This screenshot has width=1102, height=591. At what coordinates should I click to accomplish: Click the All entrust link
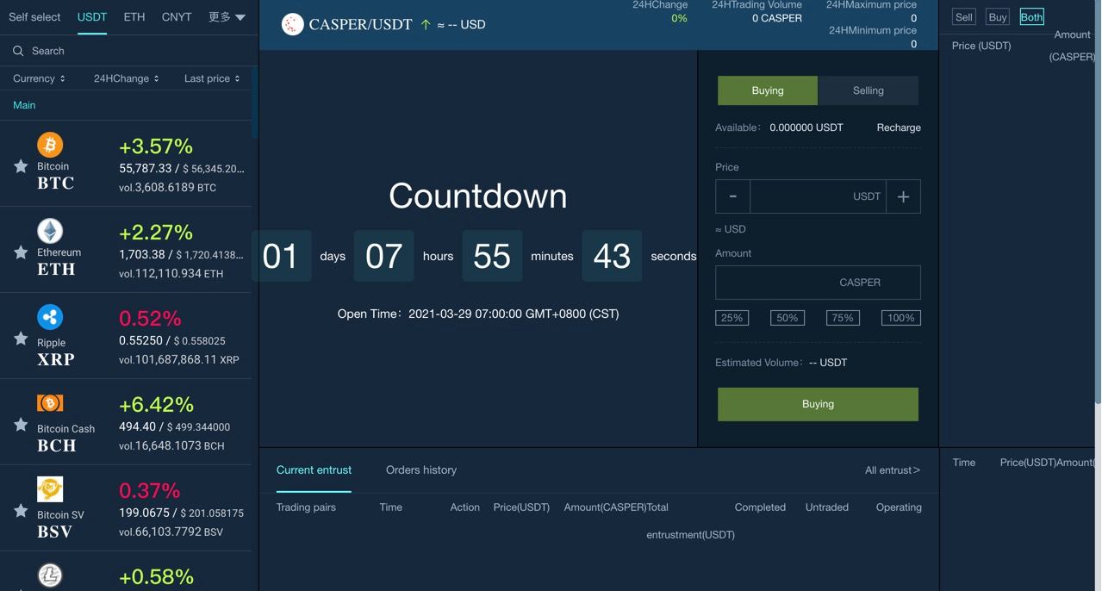tap(893, 470)
